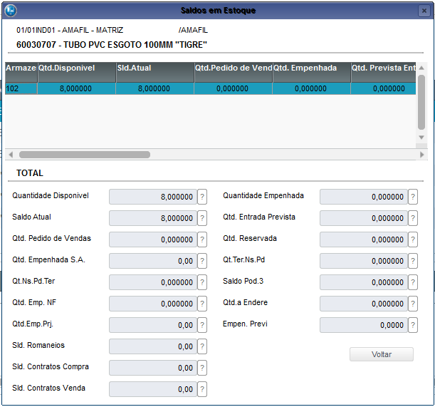Click the horizontal scrollbar right arrow

coord(422,155)
